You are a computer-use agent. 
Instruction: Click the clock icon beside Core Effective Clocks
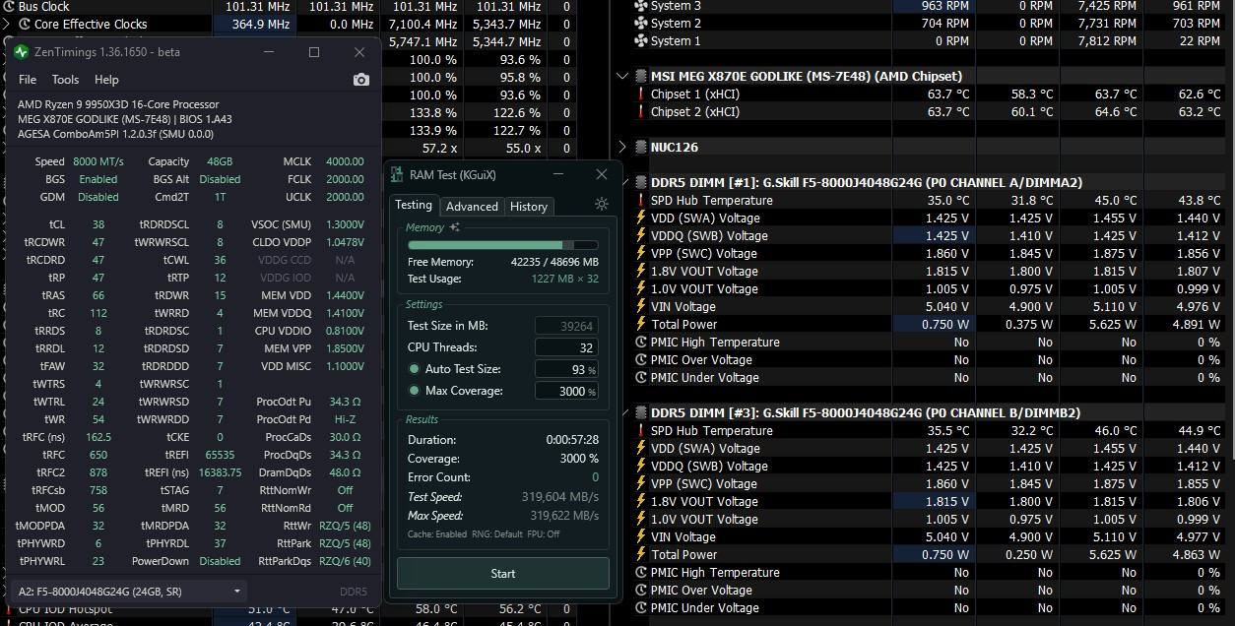(x=26, y=24)
